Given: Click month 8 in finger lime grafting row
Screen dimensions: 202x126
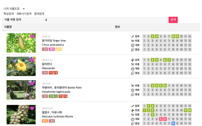Looking at the screenshot, I should 173,36.
